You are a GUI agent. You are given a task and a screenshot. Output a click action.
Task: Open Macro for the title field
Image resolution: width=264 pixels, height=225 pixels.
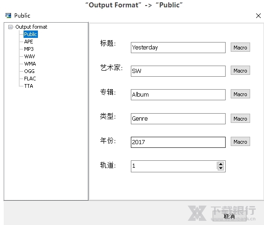pos(240,47)
